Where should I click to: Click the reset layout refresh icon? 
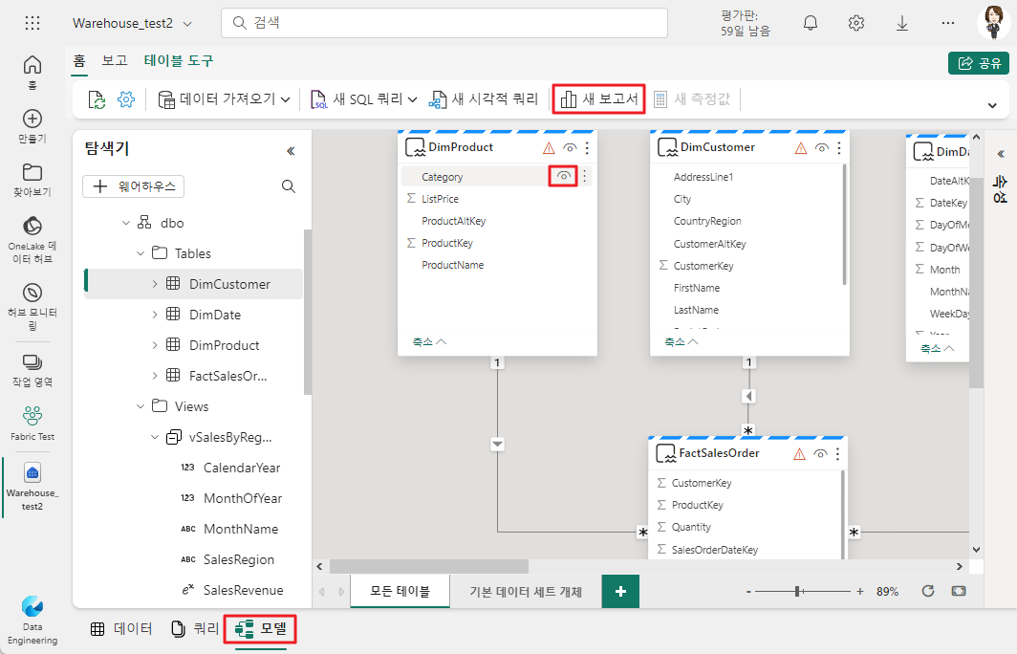(x=928, y=591)
